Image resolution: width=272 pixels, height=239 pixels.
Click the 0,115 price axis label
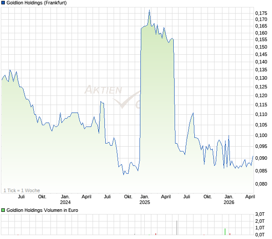tap(261, 105)
